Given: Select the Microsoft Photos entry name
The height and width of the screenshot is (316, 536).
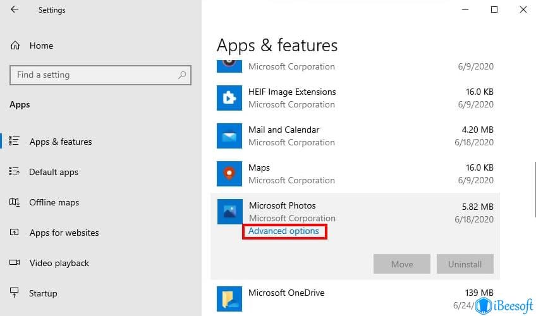Looking at the screenshot, I should (x=283, y=205).
